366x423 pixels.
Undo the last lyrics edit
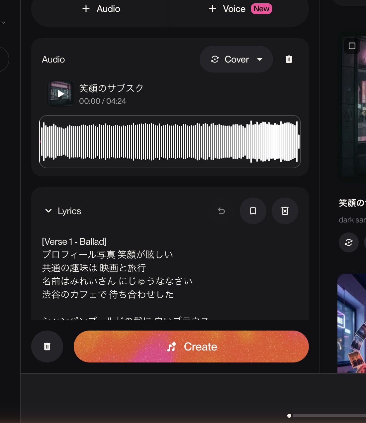point(221,211)
